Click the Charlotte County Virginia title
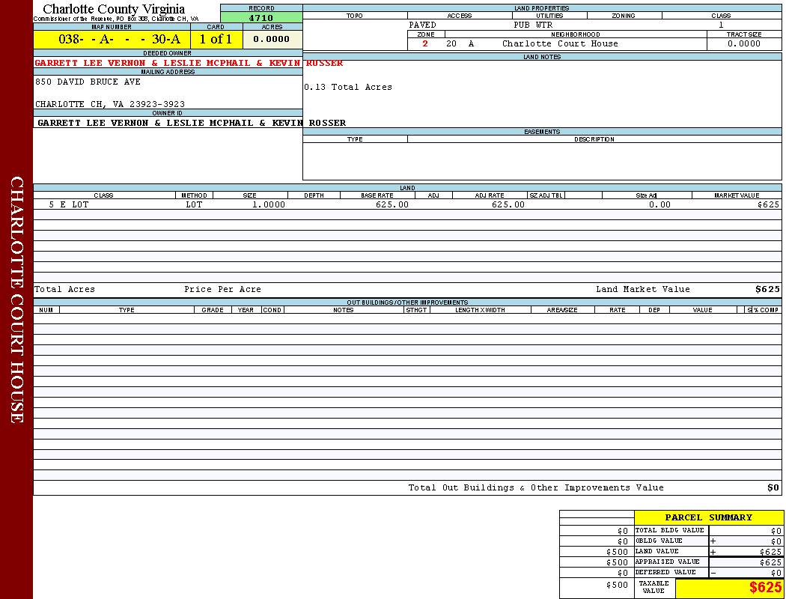The height and width of the screenshot is (599, 786). 114,9
